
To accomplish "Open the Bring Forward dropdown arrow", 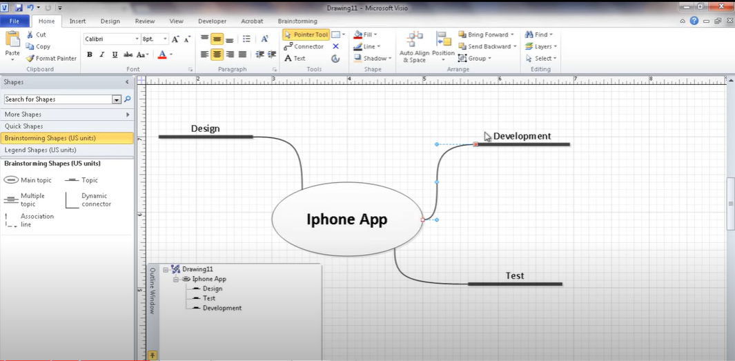I will (x=512, y=35).
